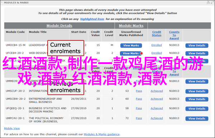Screen dimensions: 215x138
Task: Click 'Unconfirmed Marks Published' column header
Action: (x=131, y=34)
